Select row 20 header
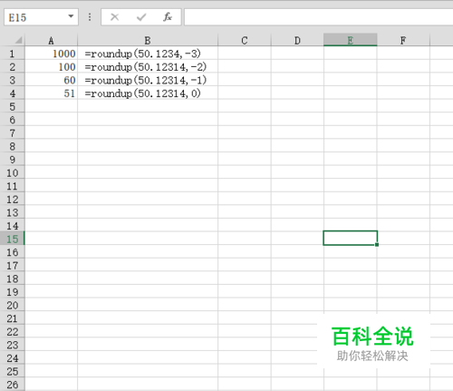Viewport: 453px width, 391px height. click(x=12, y=305)
